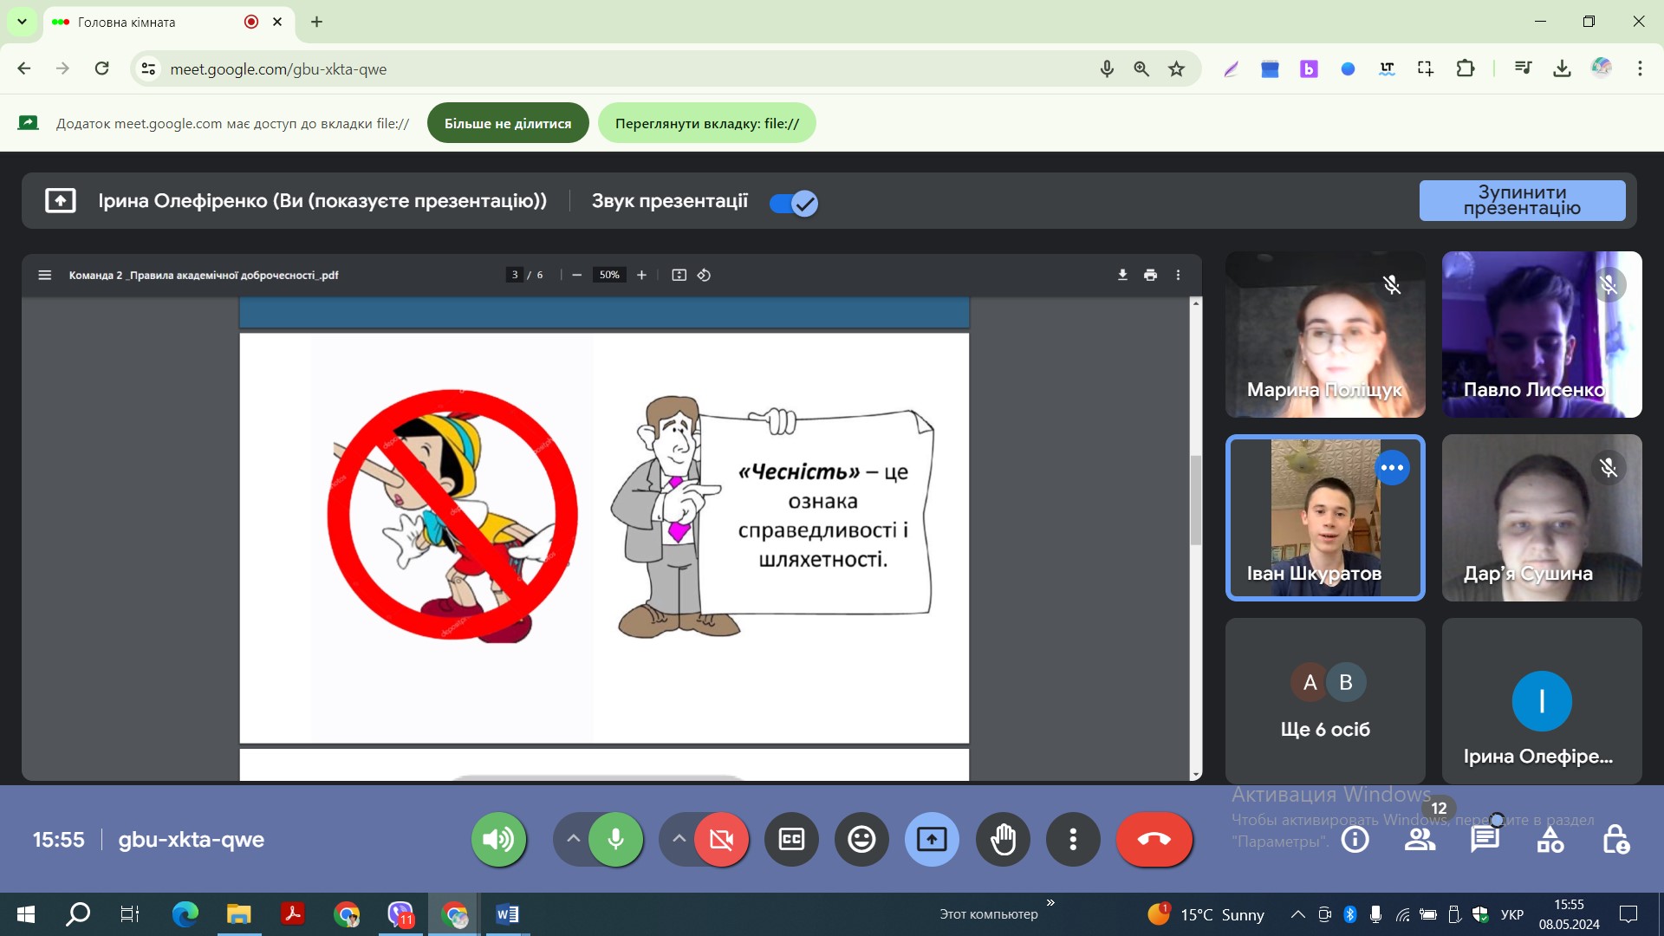
Task: Open the activities panel
Action: point(1550,839)
